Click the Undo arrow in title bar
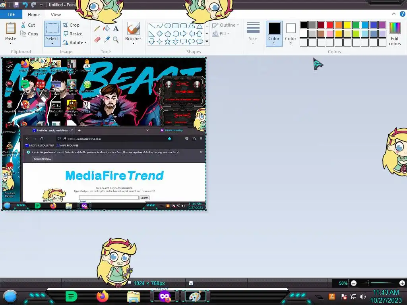This screenshot has height=305, width=407. click(25, 5)
